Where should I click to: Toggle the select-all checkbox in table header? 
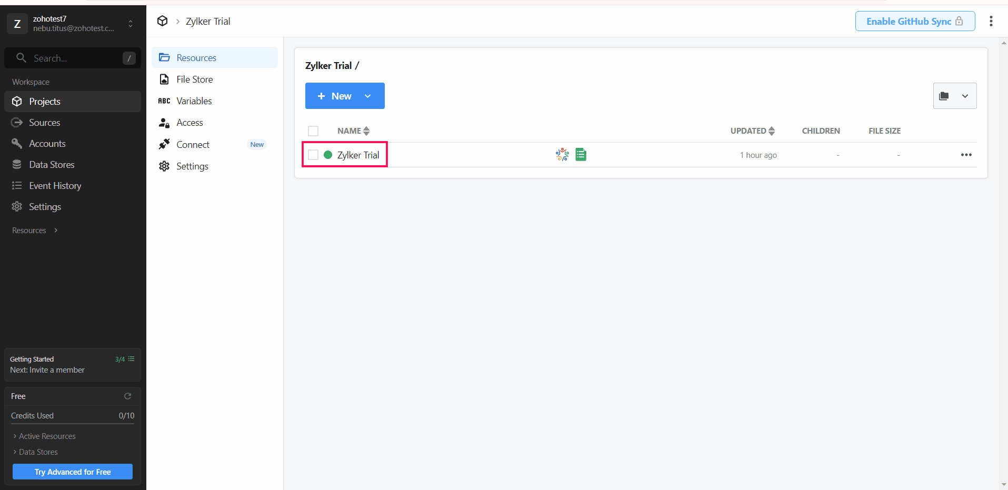[313, 131]
